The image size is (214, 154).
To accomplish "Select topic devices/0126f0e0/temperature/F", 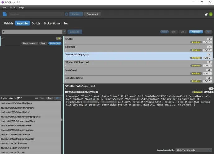I will tap(30, 125).
